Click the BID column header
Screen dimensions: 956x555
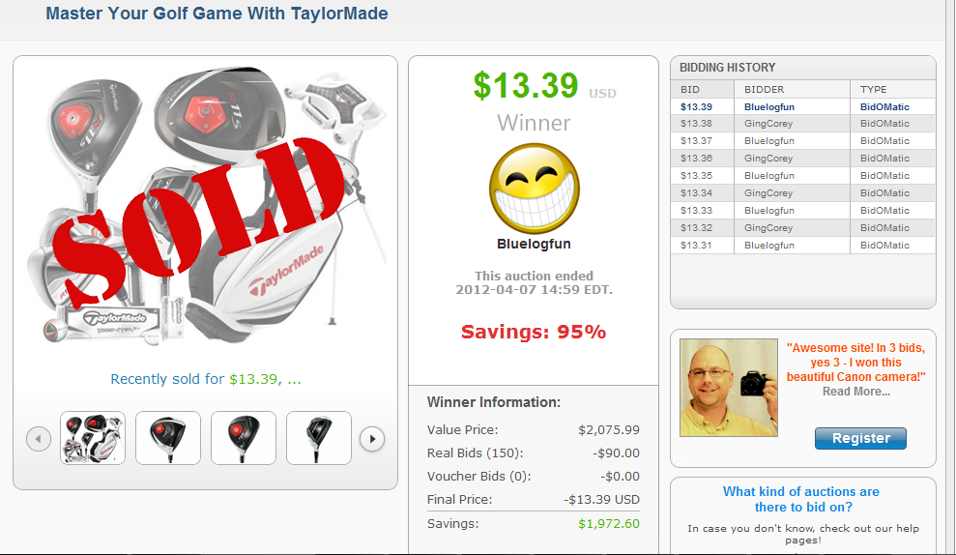(x=689, y=89)
